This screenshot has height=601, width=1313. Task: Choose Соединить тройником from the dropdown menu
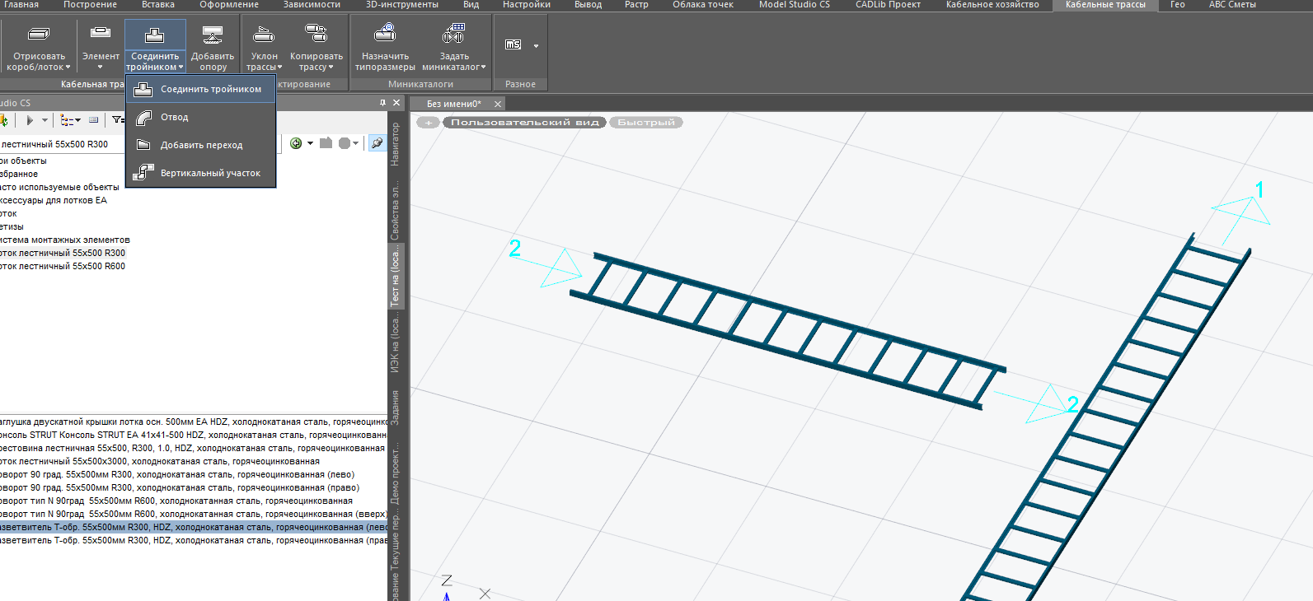tap(200, 89)
